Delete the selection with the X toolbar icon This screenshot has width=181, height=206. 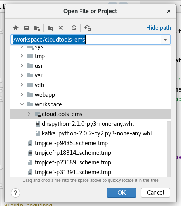[x=61, y=28]
